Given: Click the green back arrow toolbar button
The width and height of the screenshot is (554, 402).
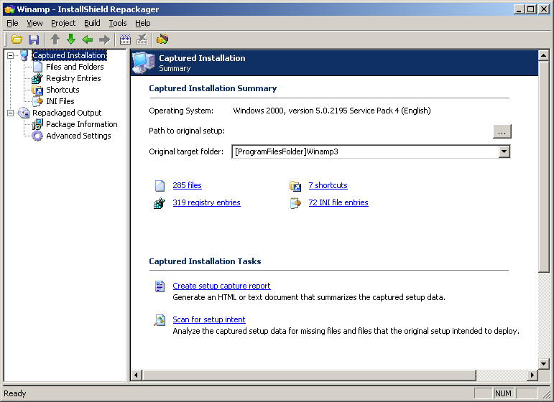Looking at the screenshot, I should coord(88,39).
